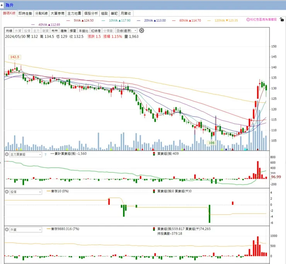Click the 庫存10 (0%) label
The image size is (286, 264).
[x=60, y=191]
